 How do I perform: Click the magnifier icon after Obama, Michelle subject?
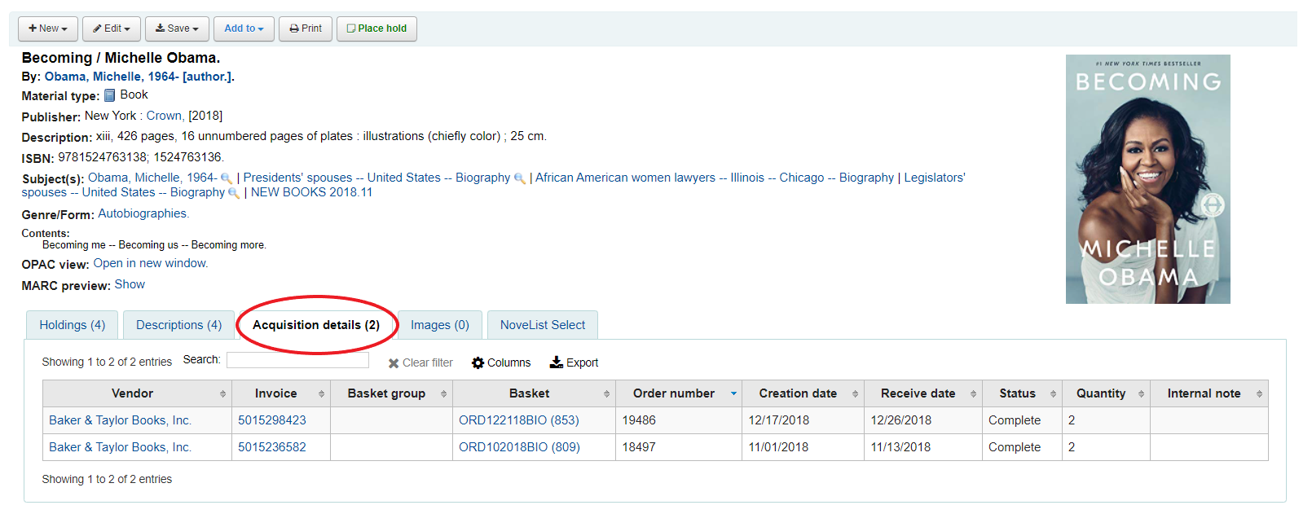click(227, 178)
